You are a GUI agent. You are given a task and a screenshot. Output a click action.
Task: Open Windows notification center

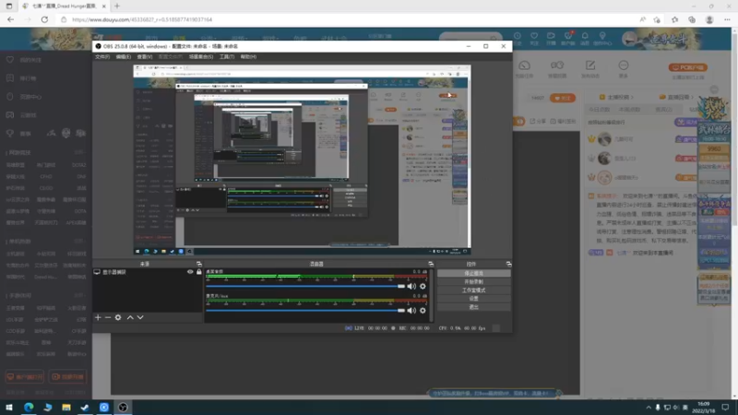coord(725,407)
